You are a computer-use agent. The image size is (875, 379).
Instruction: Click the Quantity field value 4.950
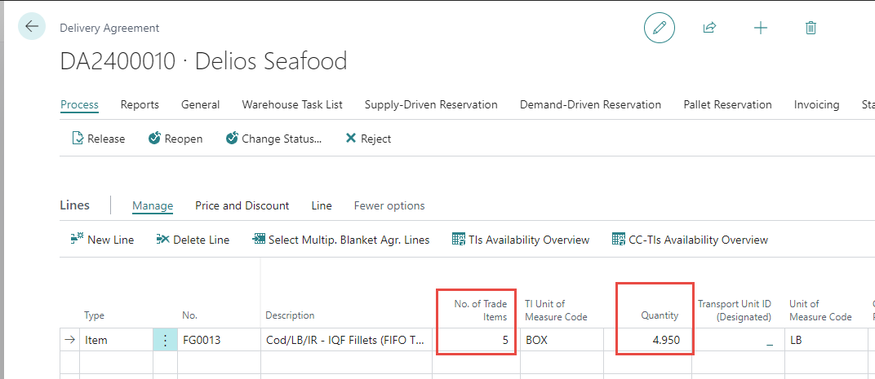[x=655, y=341]
